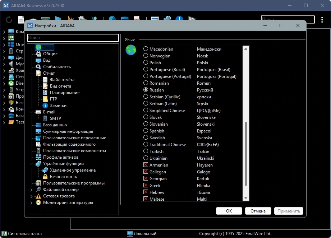Click the main window search field

[x=288, y=19]
